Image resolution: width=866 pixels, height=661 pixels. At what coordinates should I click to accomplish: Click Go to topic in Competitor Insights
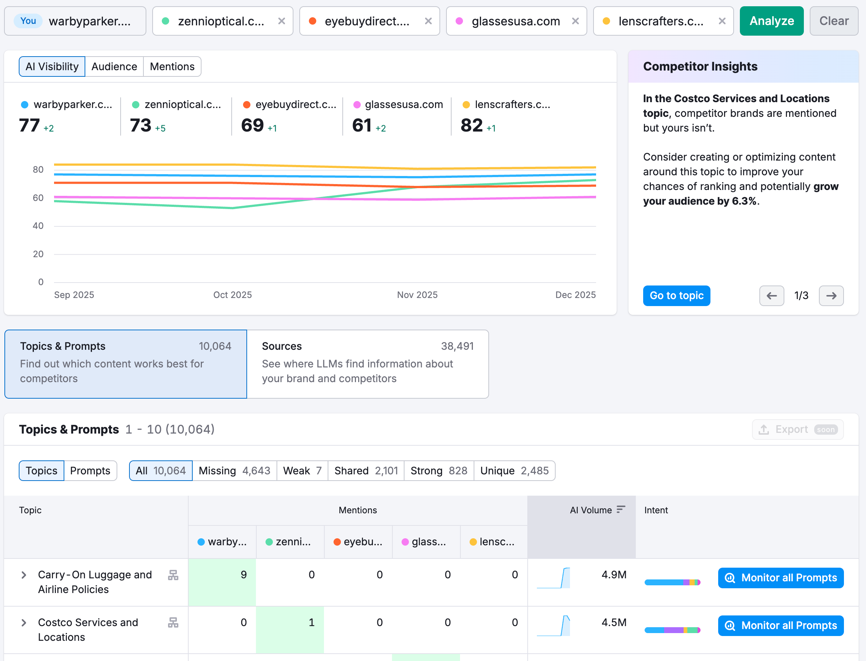(x=676, y=295)
